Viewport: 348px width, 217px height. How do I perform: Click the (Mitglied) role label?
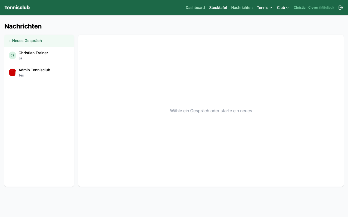click(x=327, y=8)
